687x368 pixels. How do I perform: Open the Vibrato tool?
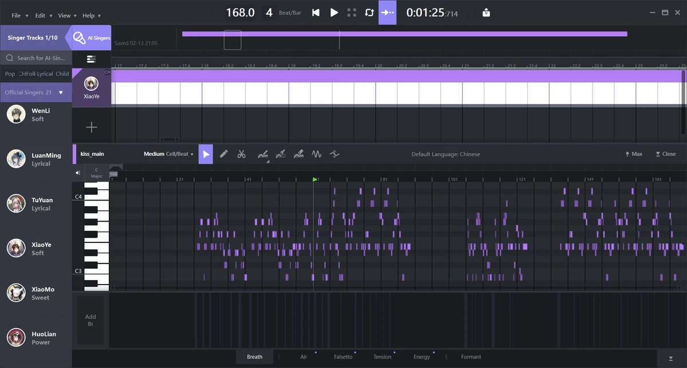317,154
